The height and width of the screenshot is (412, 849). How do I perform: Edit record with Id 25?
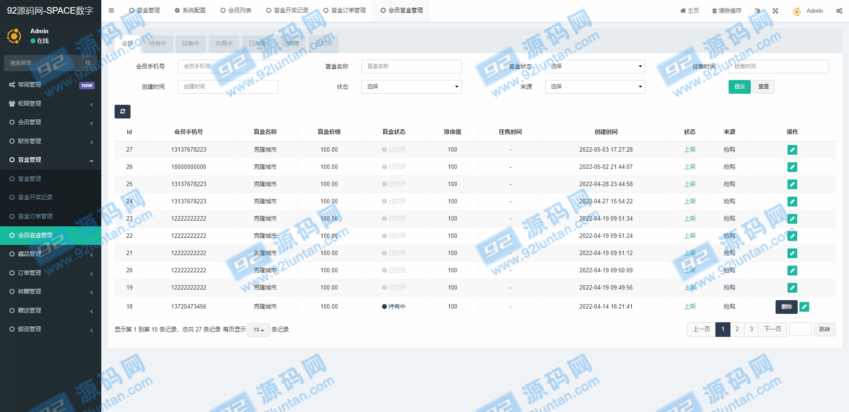pos(792,184)
